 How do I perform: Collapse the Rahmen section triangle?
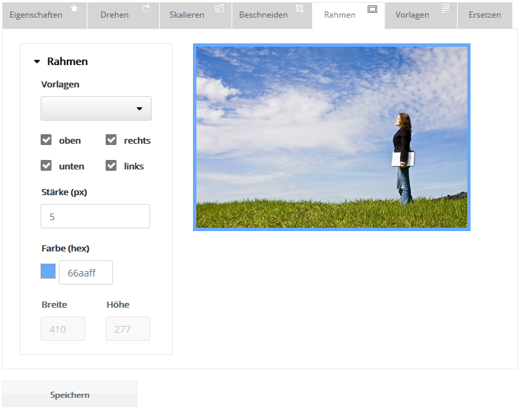(37, 62)
